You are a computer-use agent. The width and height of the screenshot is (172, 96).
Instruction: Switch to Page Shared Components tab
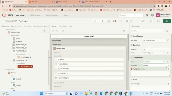(41, 26)
